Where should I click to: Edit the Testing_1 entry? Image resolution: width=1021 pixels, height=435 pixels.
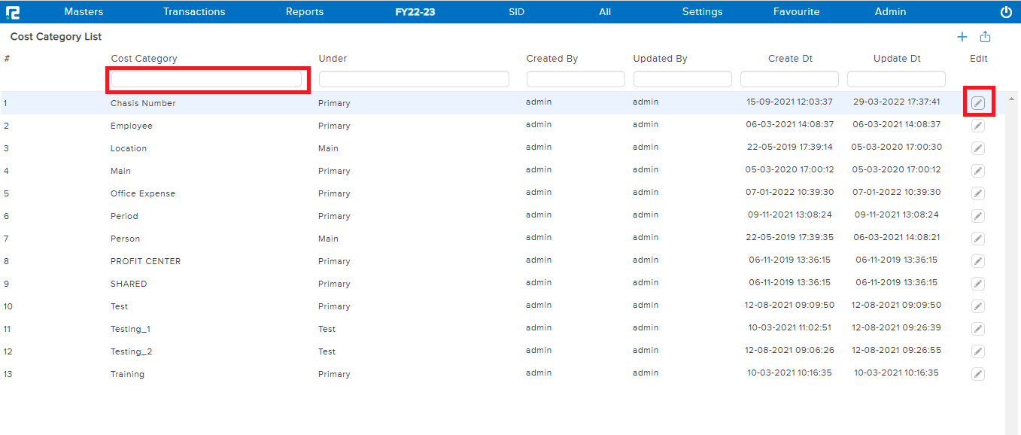pos(977,329)
